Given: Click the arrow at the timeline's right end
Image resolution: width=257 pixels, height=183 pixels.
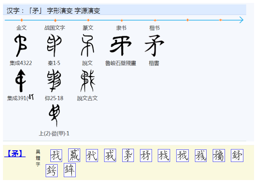Looking at the screenshot, I should pos(242,20).
